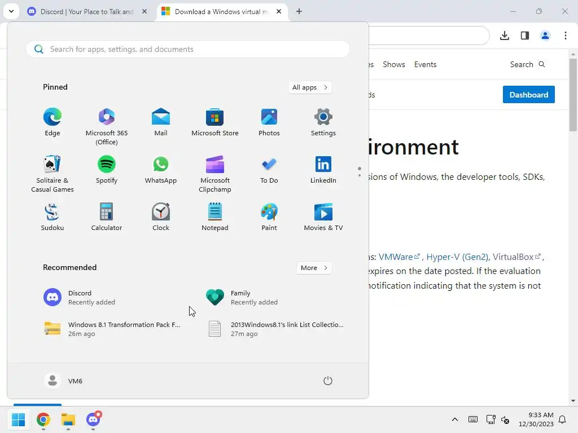Open Chrome profile menu

coord(545,36)
